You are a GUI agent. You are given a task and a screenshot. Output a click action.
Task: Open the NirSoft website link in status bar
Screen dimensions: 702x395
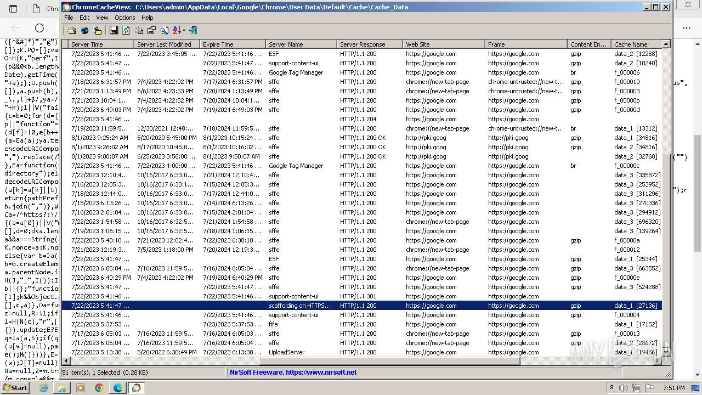(x=293, y=373)
